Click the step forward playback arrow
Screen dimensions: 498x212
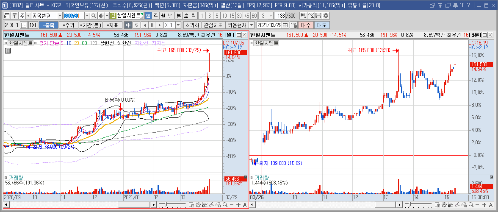point(160,25)
